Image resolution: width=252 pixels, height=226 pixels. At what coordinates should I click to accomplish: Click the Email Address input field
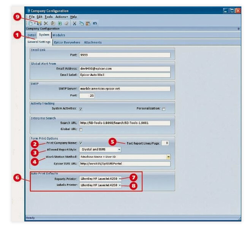tap(125, 69)
